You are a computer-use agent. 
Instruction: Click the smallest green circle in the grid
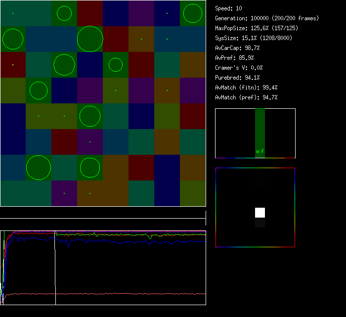115,65
